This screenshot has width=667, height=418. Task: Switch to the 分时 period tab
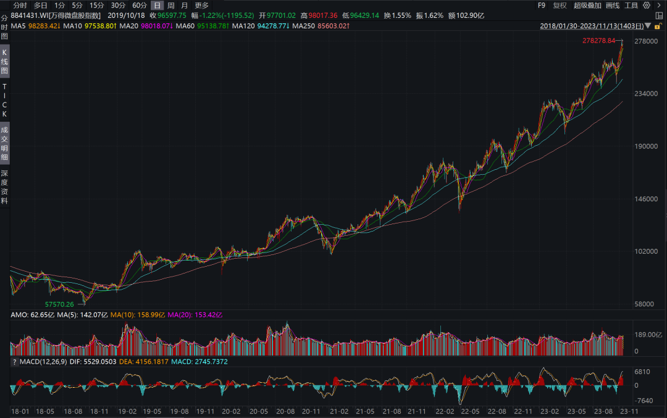click(x=20, y=6)
